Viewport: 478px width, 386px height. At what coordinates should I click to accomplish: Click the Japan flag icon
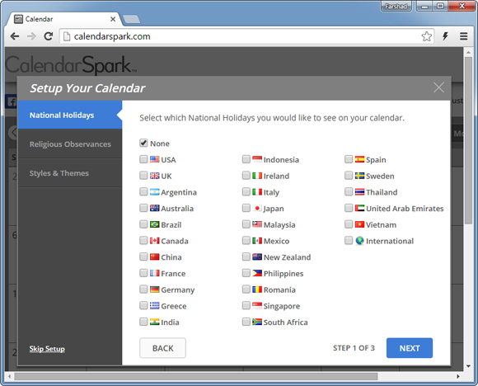pos(257,208)
